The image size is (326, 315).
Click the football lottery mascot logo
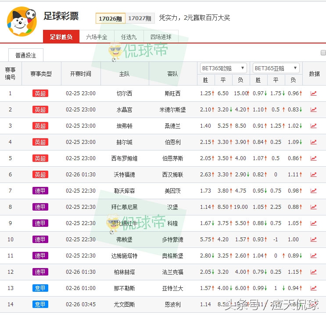21,21
